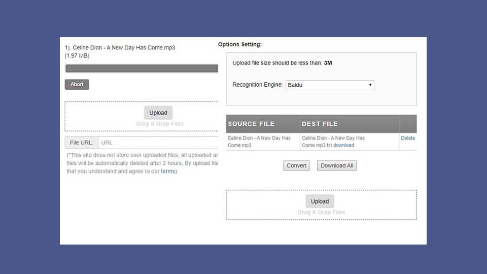Click the Options Setting heading

click(x=240, y=45)
